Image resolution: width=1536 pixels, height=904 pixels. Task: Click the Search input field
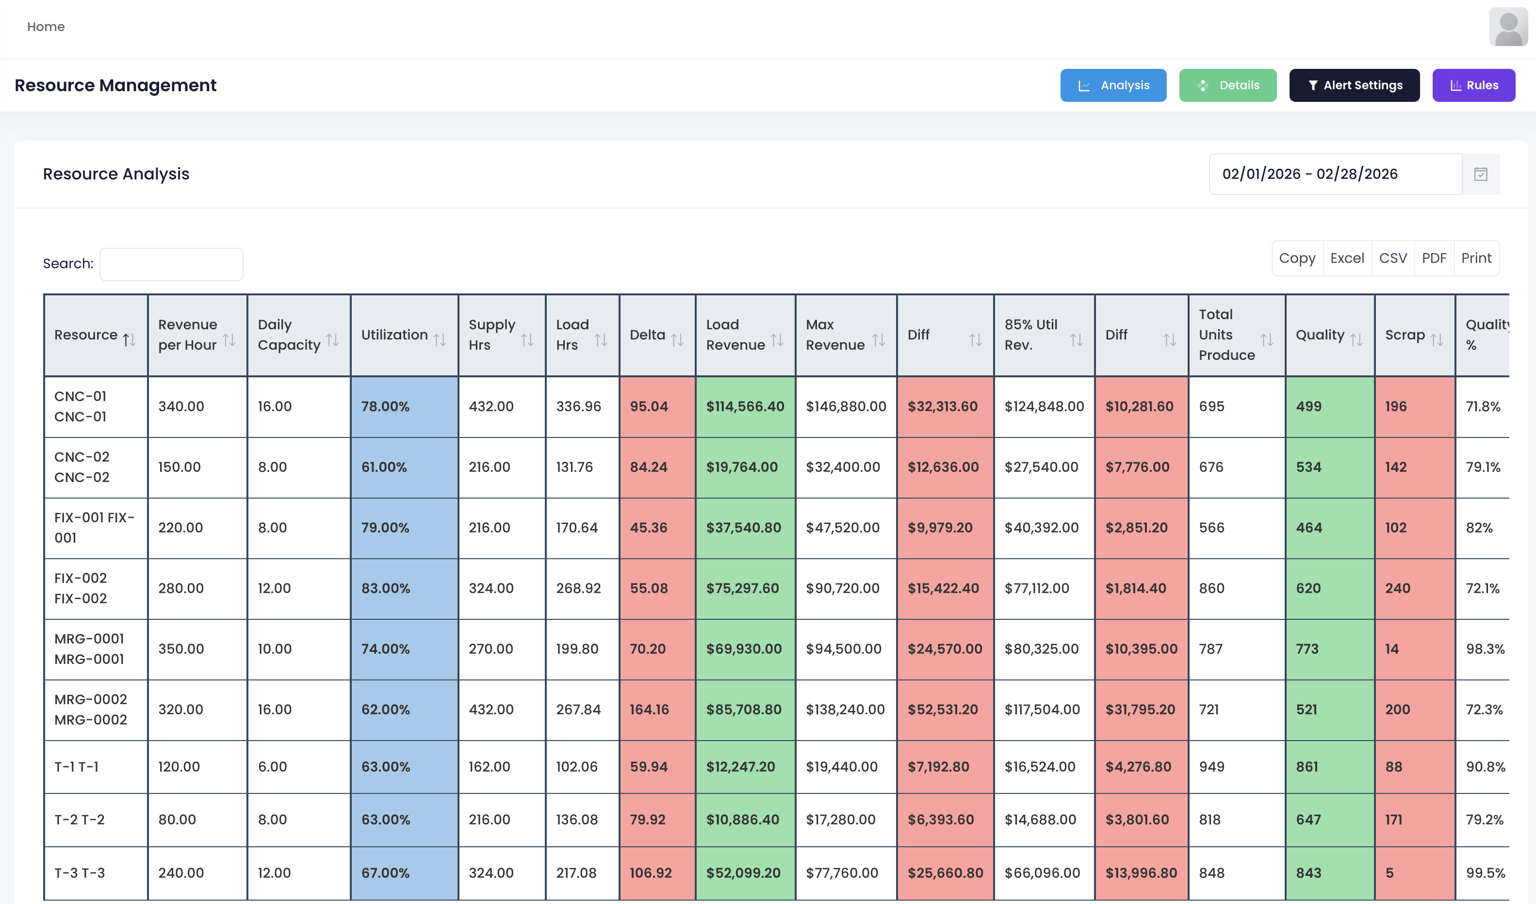(x=171, y=264)
